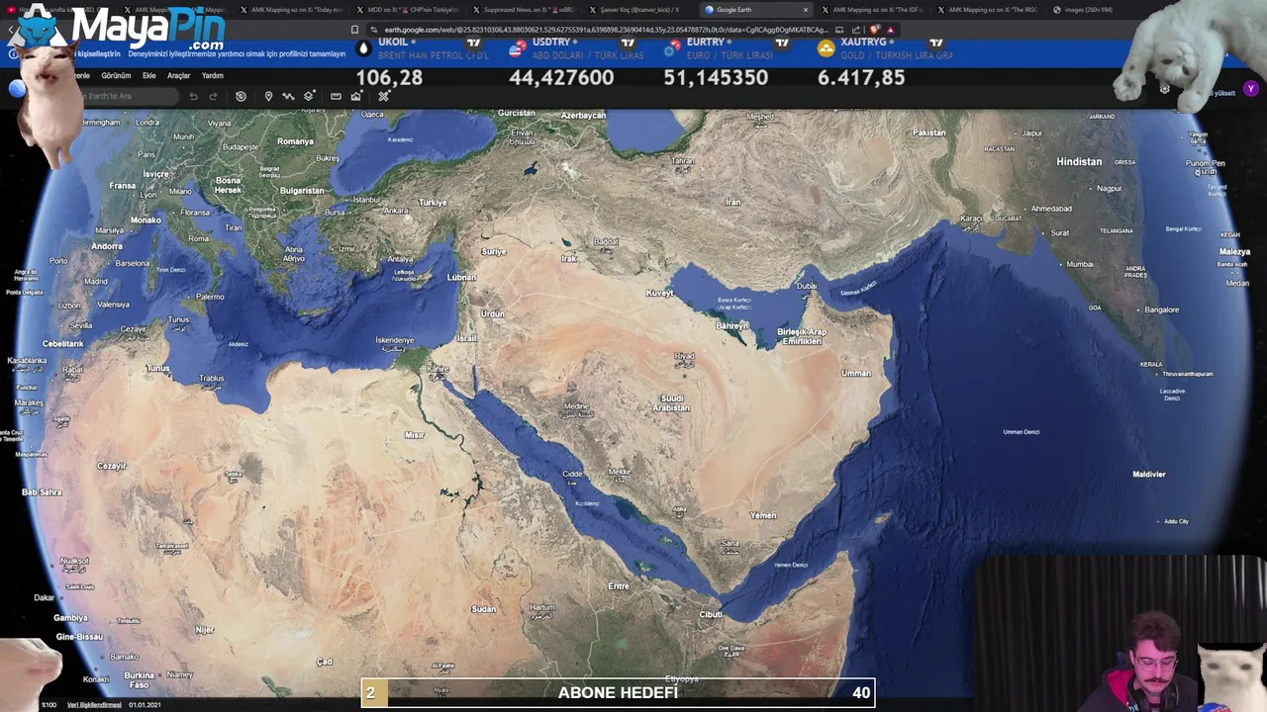Open the Brave Shields lion icon
Viewport: 1267px width, 712px height.
point(875,30)
